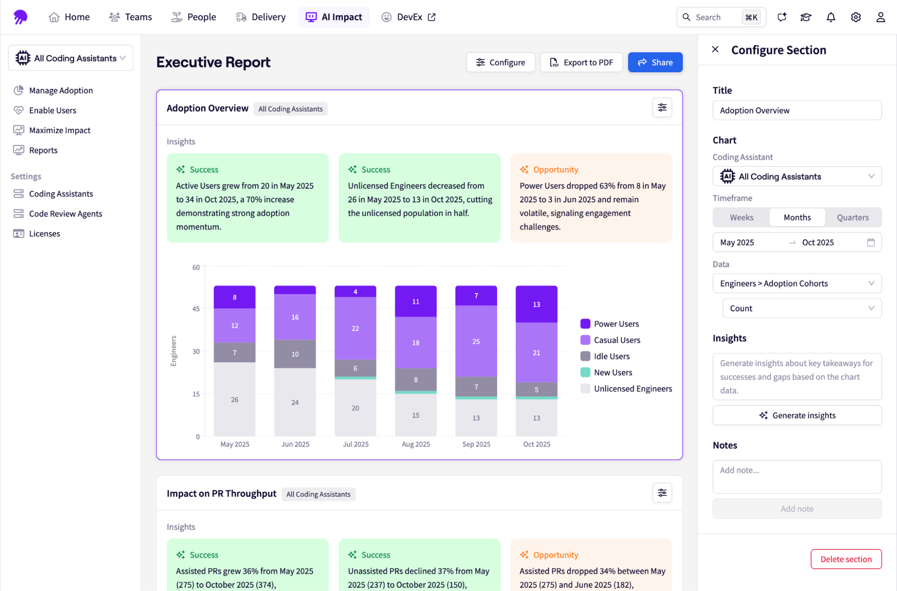This screenshot has height=591, width=897.
Task: Open the DevEx external link
Action: click(431, 17)
